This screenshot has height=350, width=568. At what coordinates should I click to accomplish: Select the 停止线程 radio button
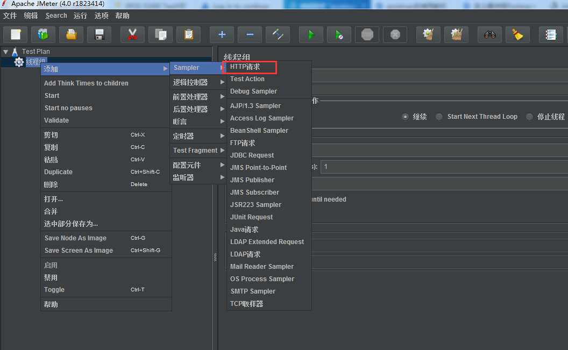530,117
